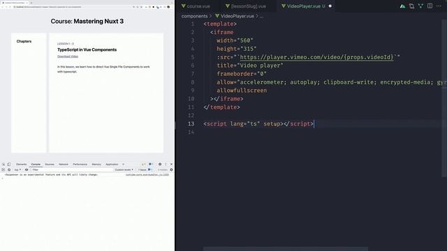Open the console warning source file link
This screenshot has height=251, width=447.
(147, 175)
